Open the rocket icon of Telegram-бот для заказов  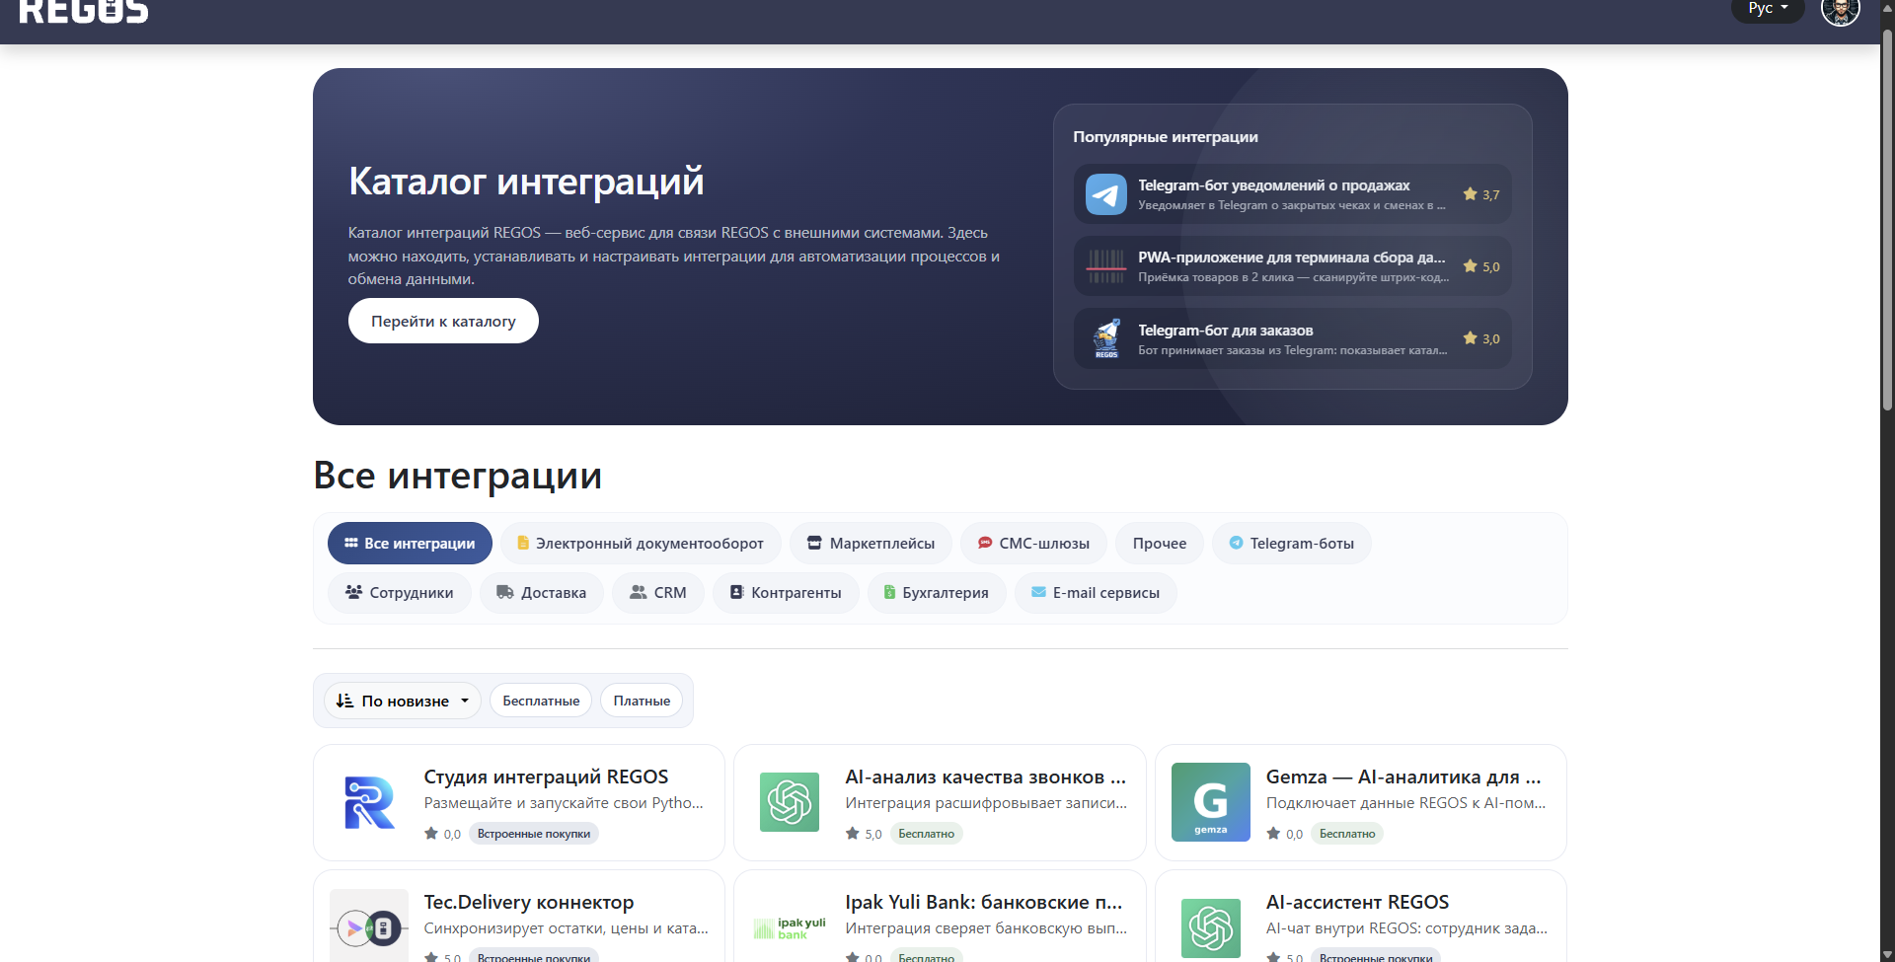coord(1106,338)
